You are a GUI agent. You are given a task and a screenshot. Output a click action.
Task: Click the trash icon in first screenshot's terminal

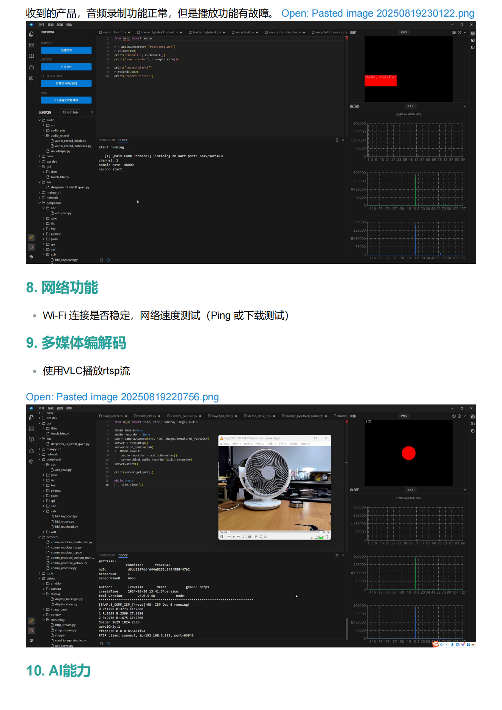pyautogui.click(x=337, y=140)
